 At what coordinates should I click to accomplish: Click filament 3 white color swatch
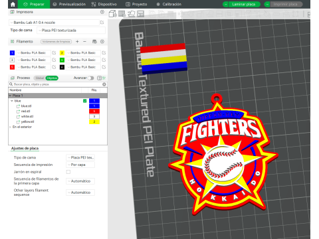click(x=12, y=60)
